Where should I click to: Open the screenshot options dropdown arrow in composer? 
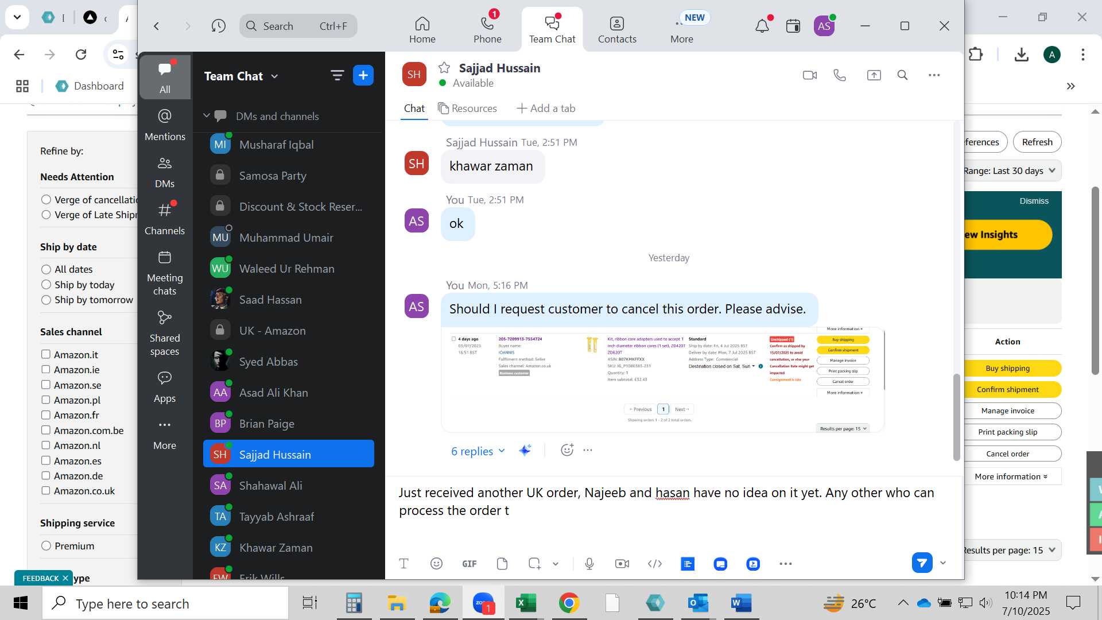click(x=556, y=564)
